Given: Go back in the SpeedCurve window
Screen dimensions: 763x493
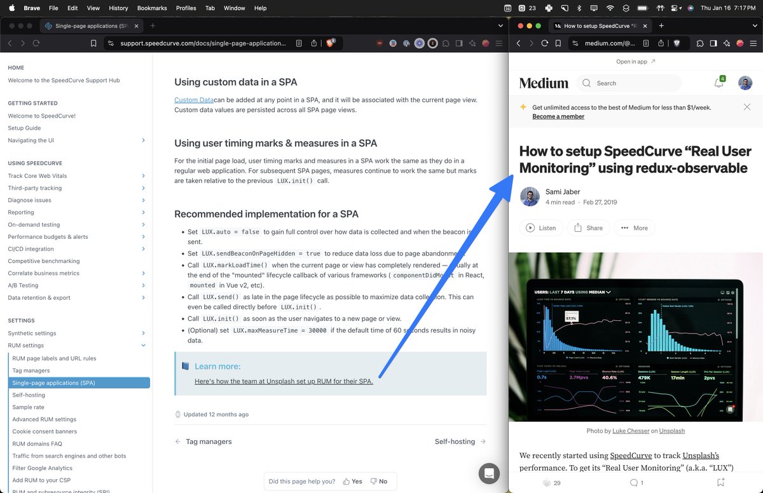Looking at the screenshot, I should pyautogui.click(x=10, y=43).
